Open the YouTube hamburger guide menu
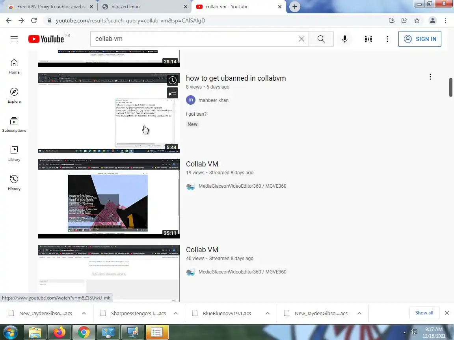 [x=14, y=39]
